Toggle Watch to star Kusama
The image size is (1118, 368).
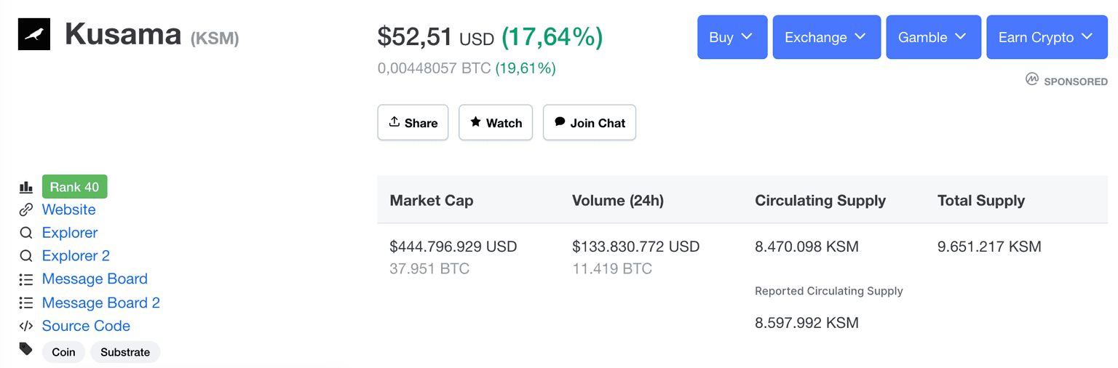(x=496, y=123)
